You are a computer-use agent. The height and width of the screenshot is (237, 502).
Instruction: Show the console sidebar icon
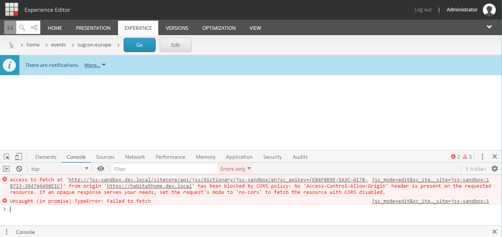coord(6,169)
